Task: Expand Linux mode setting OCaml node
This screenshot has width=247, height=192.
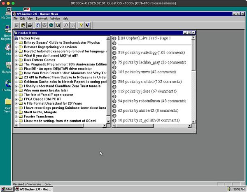Action: 16,121
